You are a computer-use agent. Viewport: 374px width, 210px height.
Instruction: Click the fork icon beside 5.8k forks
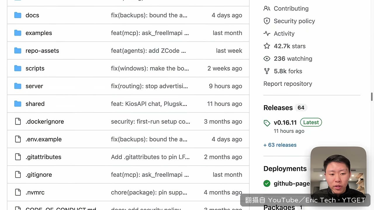point(267,71)
